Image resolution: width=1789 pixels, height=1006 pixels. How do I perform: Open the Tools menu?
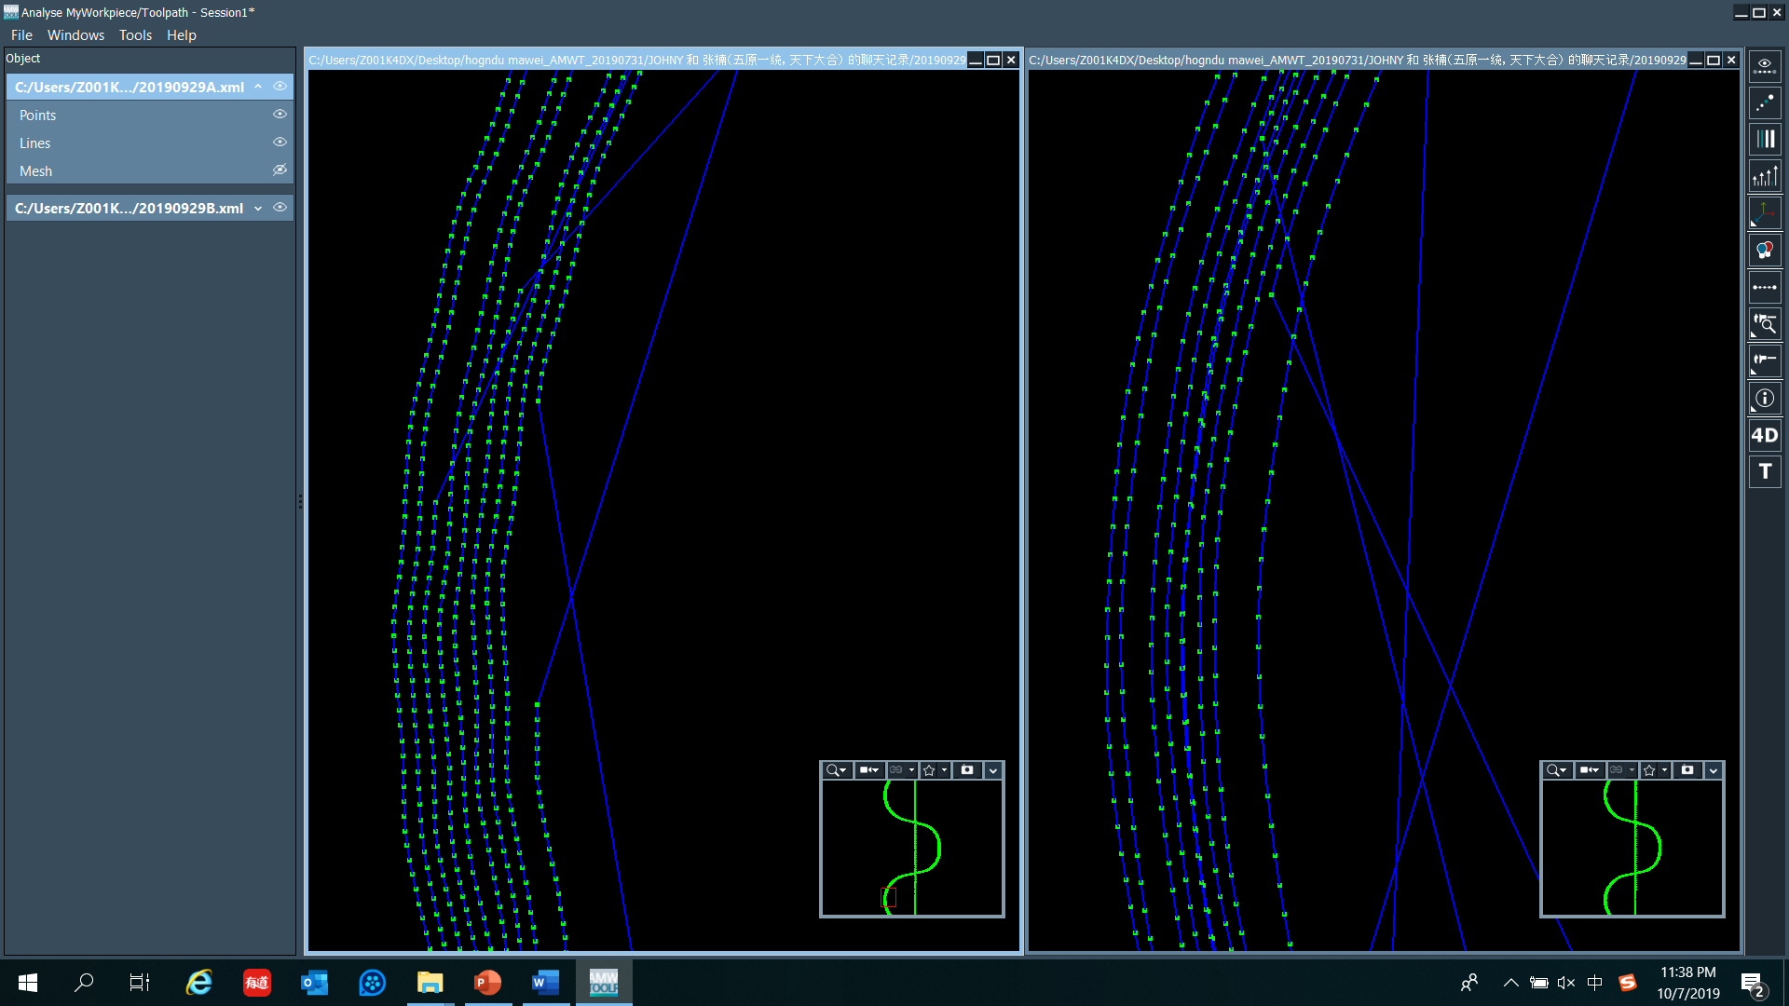[135, 35]
